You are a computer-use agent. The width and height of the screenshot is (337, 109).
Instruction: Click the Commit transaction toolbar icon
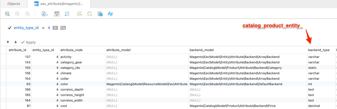(17, 14)
